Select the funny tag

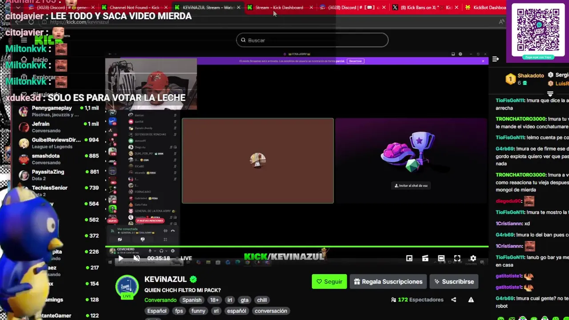(x=198, y=311)
